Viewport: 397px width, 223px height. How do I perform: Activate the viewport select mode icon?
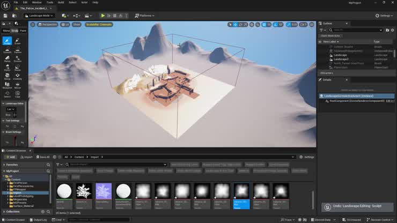coord(230,25)
